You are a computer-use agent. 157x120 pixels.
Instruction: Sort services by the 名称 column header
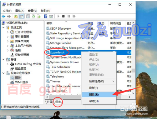tap(66, 23)
